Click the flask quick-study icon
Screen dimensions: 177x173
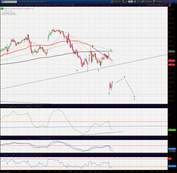point(123,1)
